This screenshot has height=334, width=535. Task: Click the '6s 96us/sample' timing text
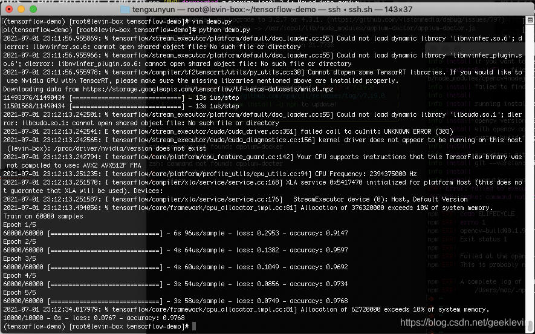(x=199, y=233)
